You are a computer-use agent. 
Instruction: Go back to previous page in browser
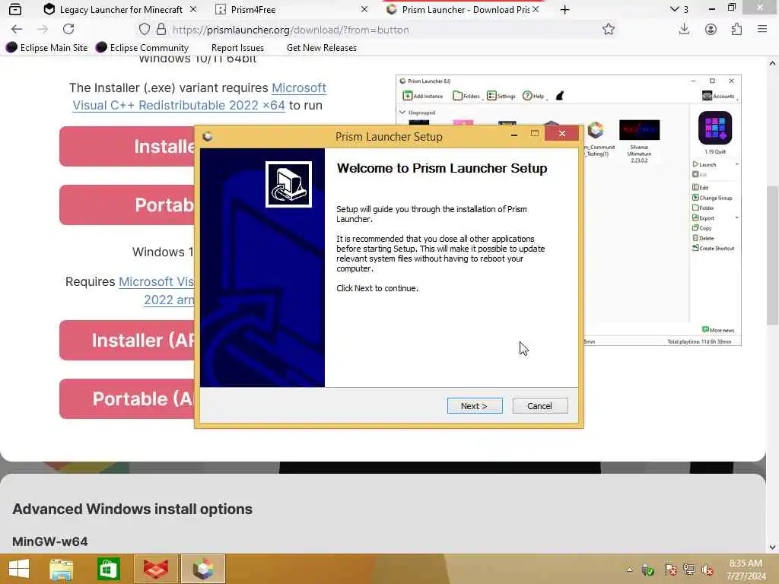pos(17,30)
